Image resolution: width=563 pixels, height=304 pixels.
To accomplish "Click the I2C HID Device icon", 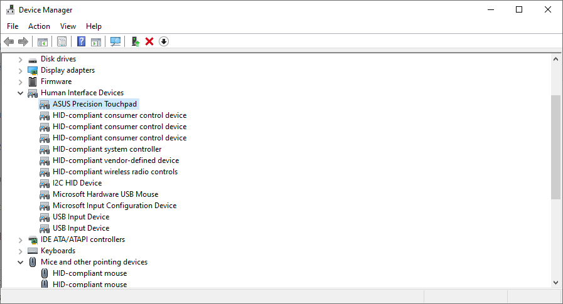I will (45, 183).
